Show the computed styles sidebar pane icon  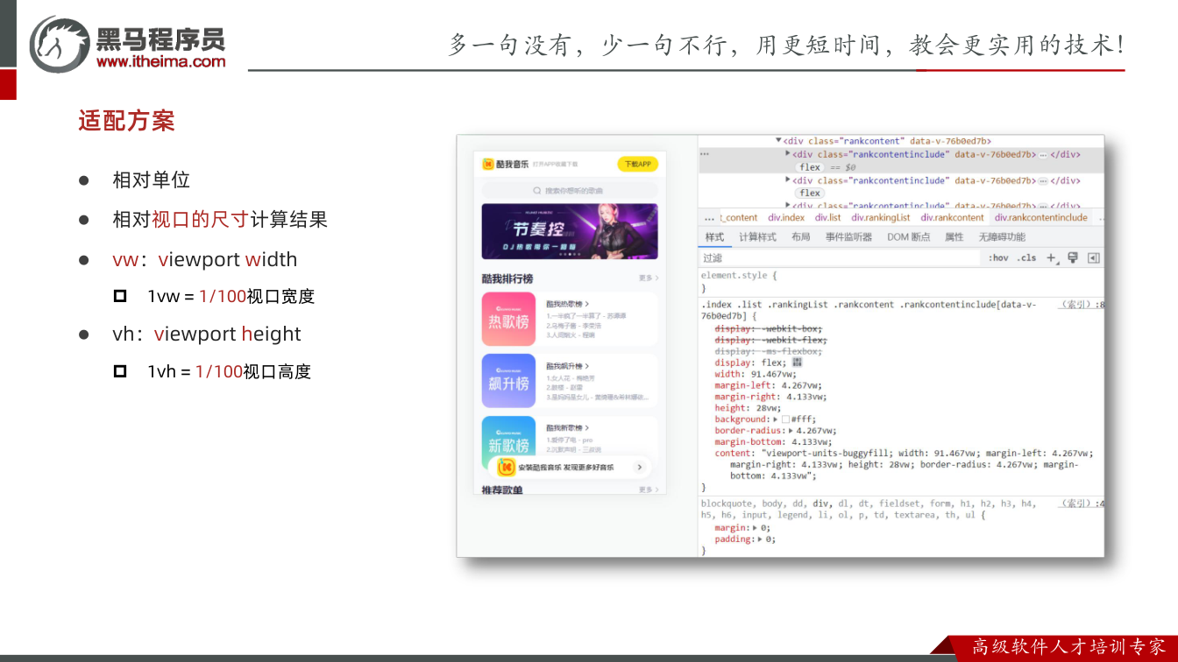[1093, 258]
